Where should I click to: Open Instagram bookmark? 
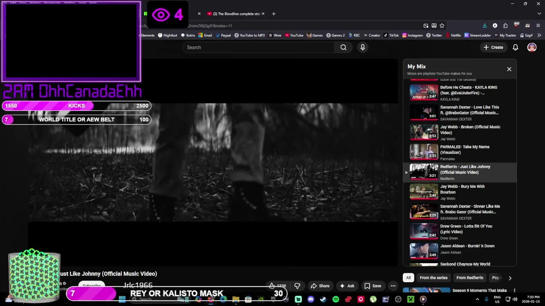tap(413, 35)
